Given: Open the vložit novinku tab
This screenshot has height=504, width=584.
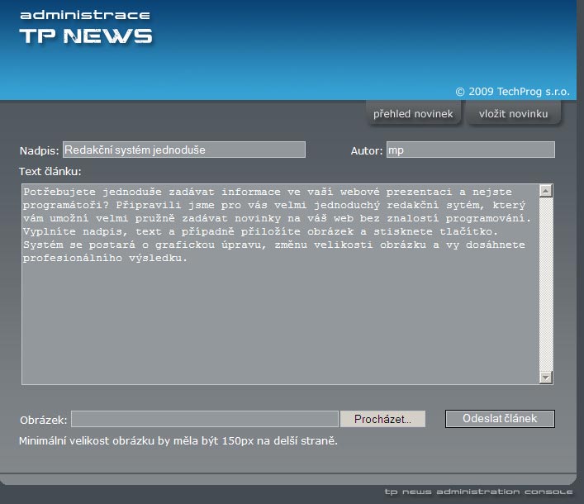Looking at the screenshot, I should [x=513, y=113].
